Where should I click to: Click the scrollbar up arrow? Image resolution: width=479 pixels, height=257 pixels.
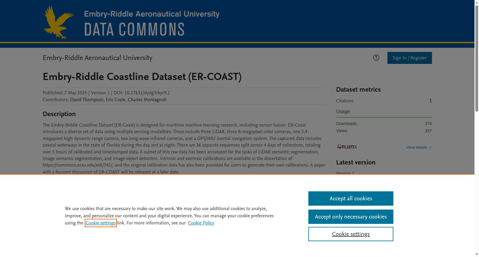click(477, 2)
